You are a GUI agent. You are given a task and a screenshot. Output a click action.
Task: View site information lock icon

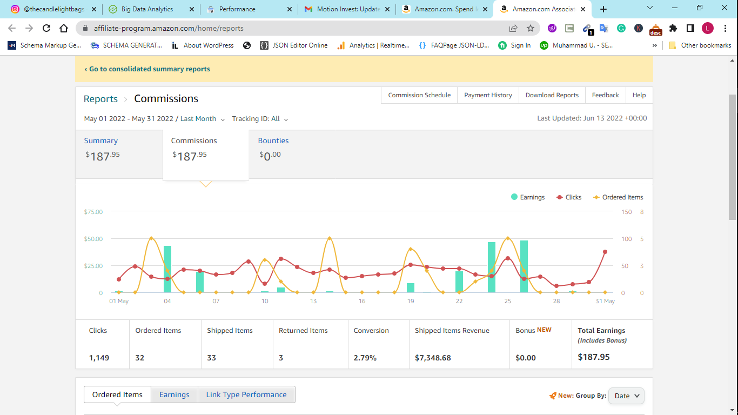[x=85, y=28]
